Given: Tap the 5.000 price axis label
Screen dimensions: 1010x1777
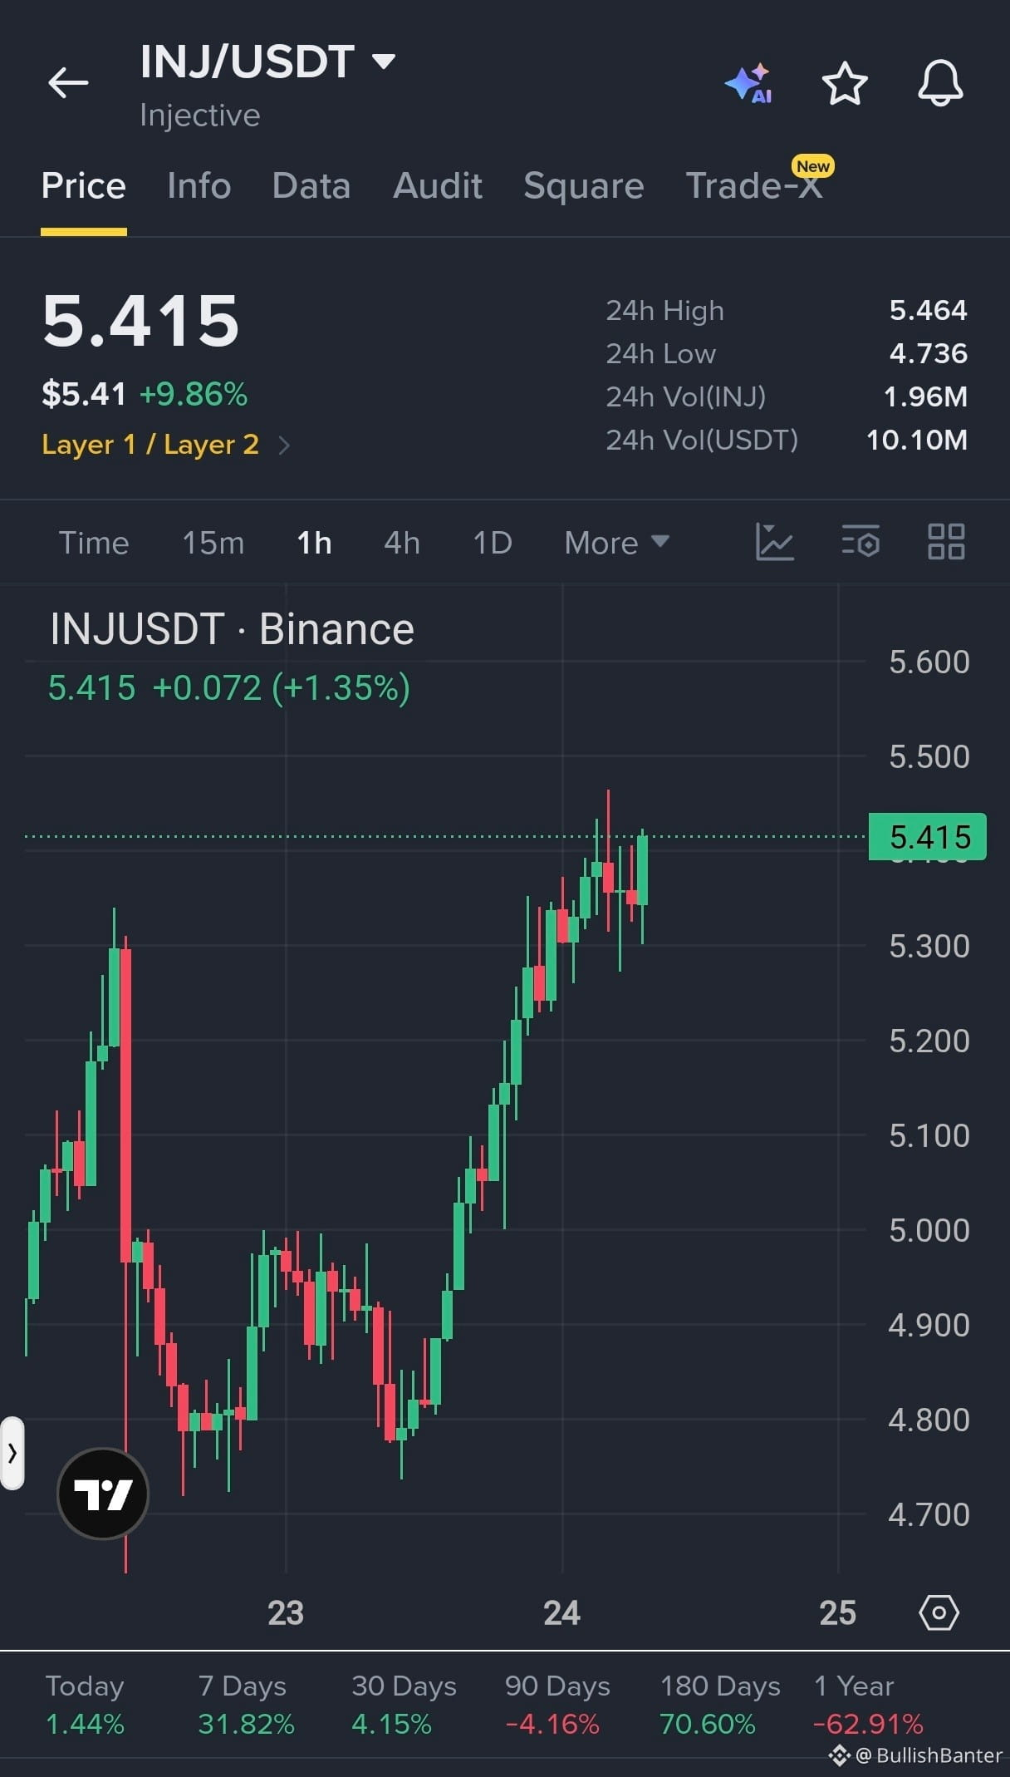Looking at the screenshot, I should 929,1231.
